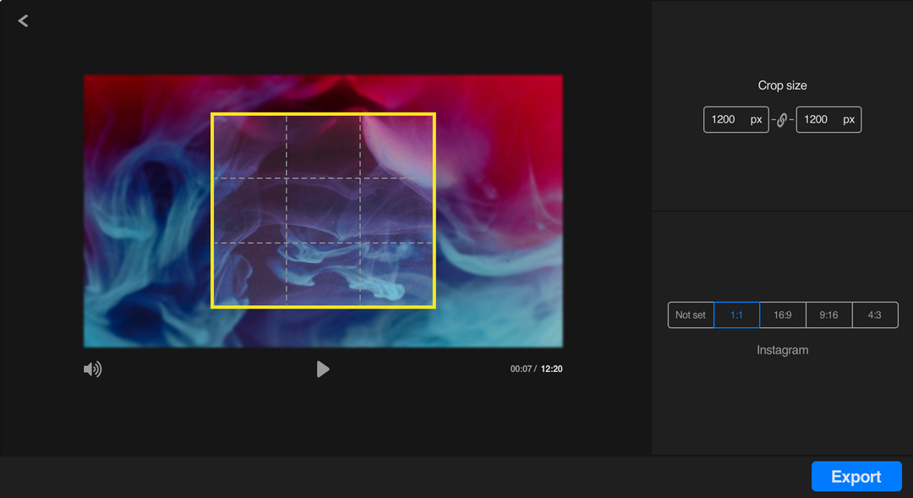This screenshot has height=498, width=913.
Task: Apply the 4:3 aspect ratio
Action: click(875, 315)
